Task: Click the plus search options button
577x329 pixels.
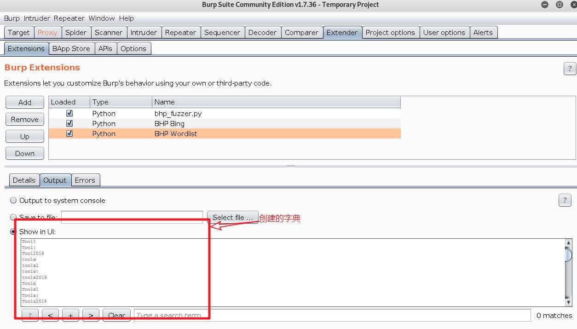Action: 70,315
